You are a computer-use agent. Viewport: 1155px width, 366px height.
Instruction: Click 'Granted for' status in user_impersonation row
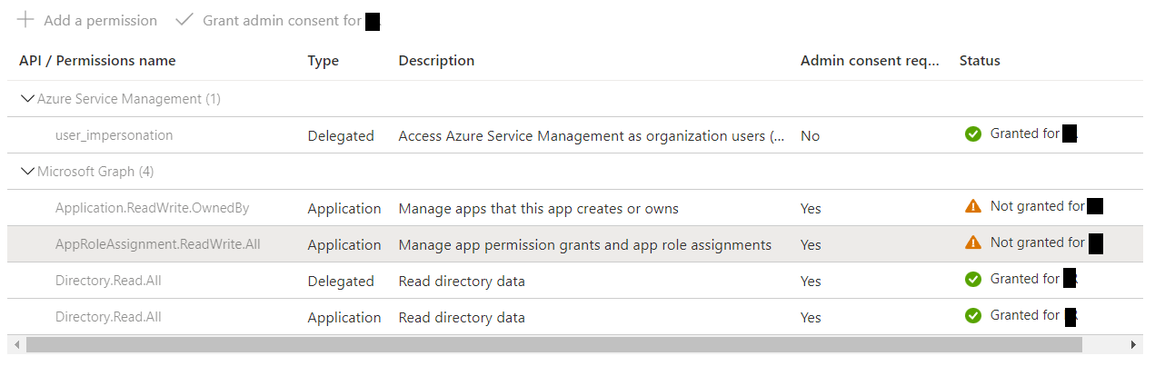(x=1025, y=134)
